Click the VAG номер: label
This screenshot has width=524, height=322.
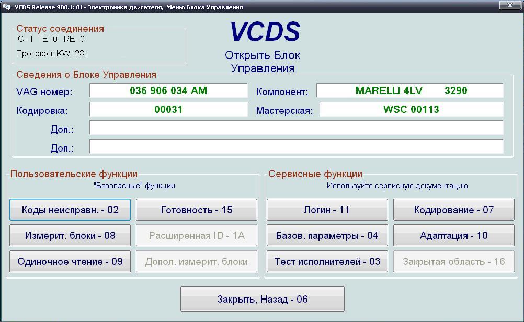coord(44,91)
